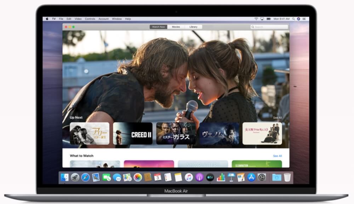Open Reminders from the Dock
Image resolution: width=354 pixels, height=204 pixels.
click(x=168, y=177)
